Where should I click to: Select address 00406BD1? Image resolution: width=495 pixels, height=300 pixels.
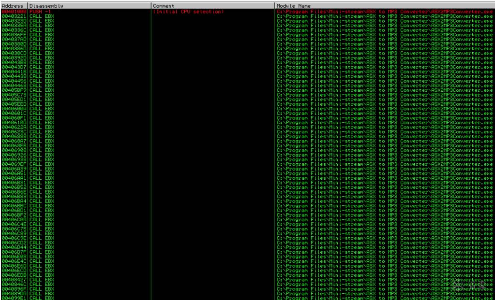(14, 210)
